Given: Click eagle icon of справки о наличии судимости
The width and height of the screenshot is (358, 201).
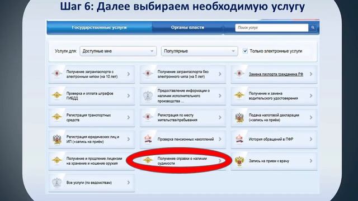Looking at the screenshot, I should coord(148,160).
